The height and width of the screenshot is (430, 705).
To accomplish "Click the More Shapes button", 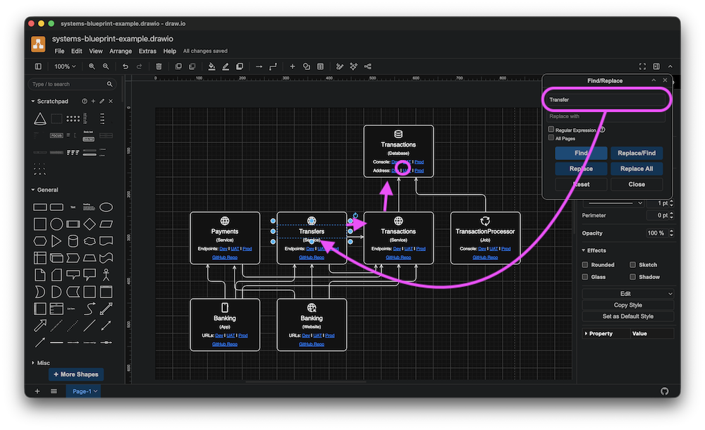I will pyautogui.click(x=76, y=374).
